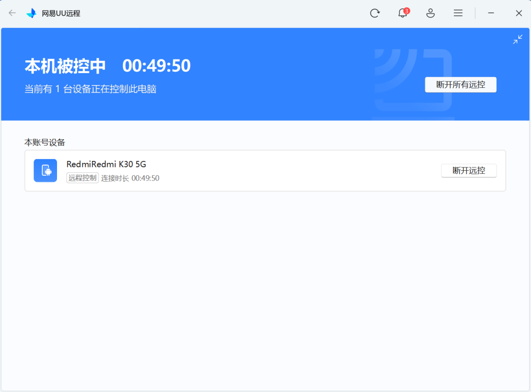Click the 本机被控中 banner heading

[64, 65]
